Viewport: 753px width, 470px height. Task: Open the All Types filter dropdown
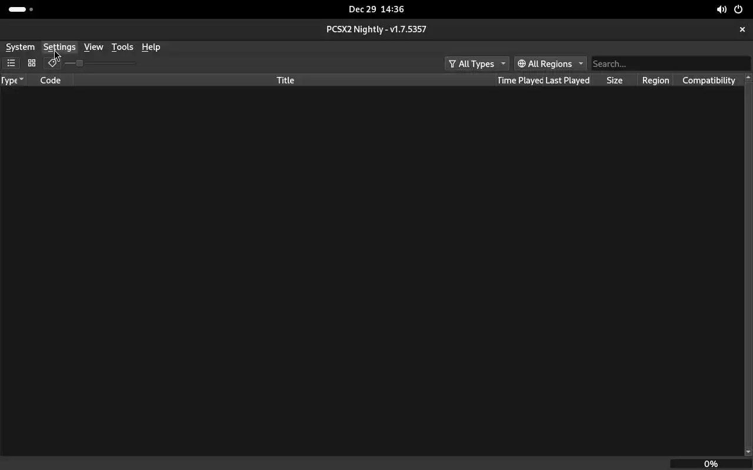tap(477, 63)
